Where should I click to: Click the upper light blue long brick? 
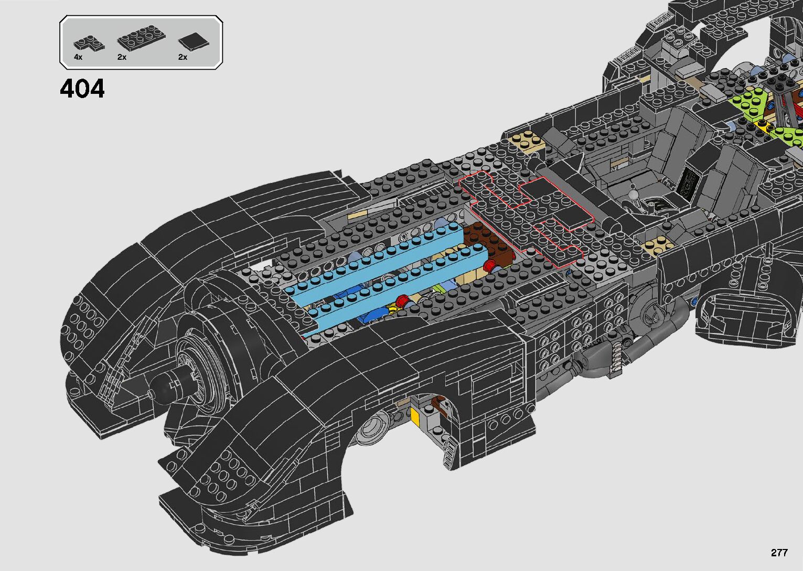(375, 260)
